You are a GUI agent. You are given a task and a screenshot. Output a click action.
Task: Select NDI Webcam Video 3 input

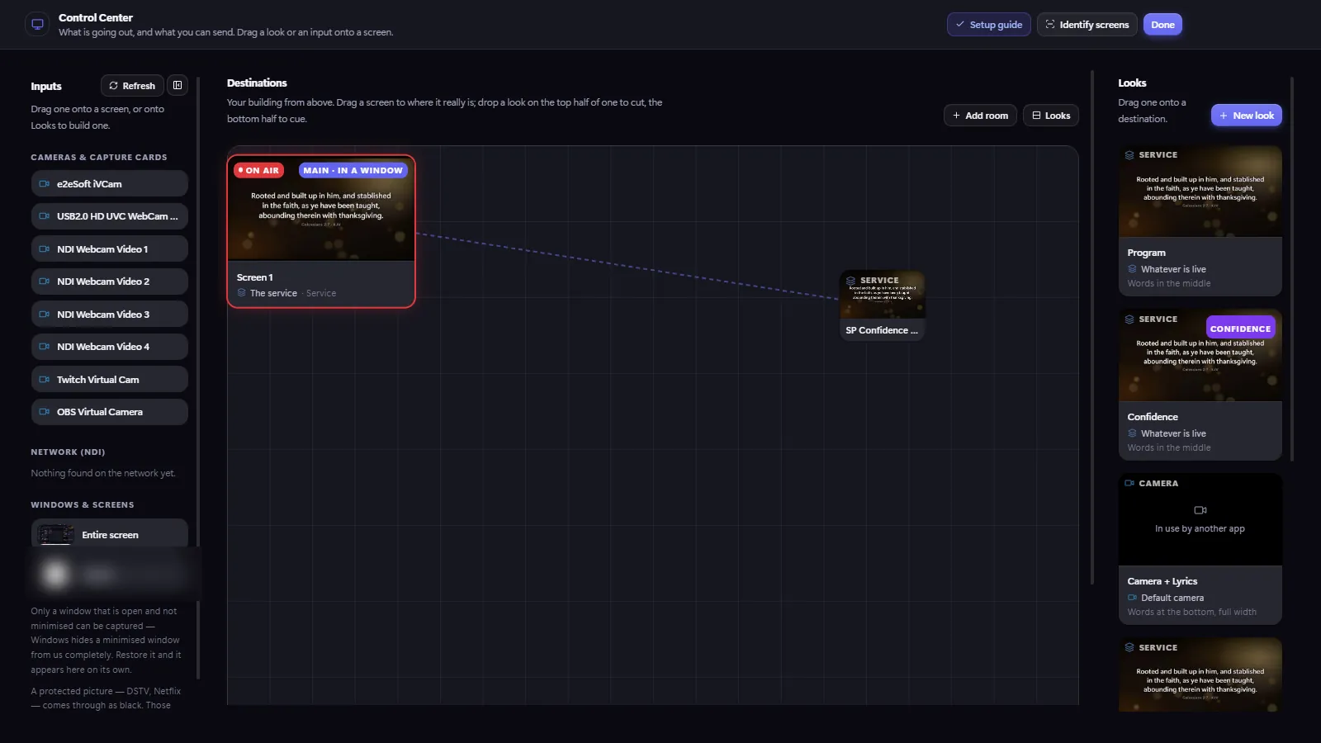pos(110,315)
